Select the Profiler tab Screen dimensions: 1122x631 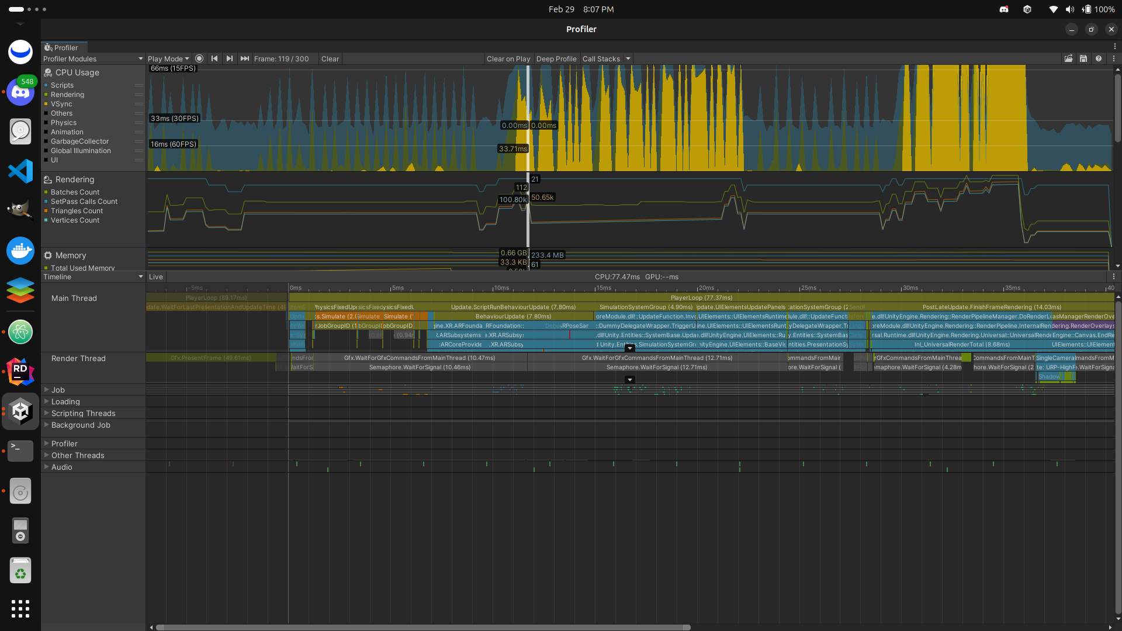tap(65, 47)
